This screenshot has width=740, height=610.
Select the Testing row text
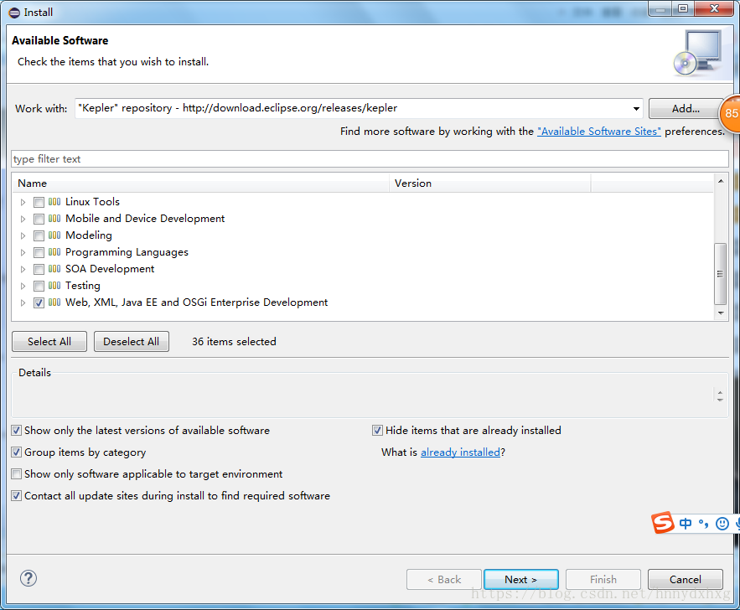click(83, 286)
